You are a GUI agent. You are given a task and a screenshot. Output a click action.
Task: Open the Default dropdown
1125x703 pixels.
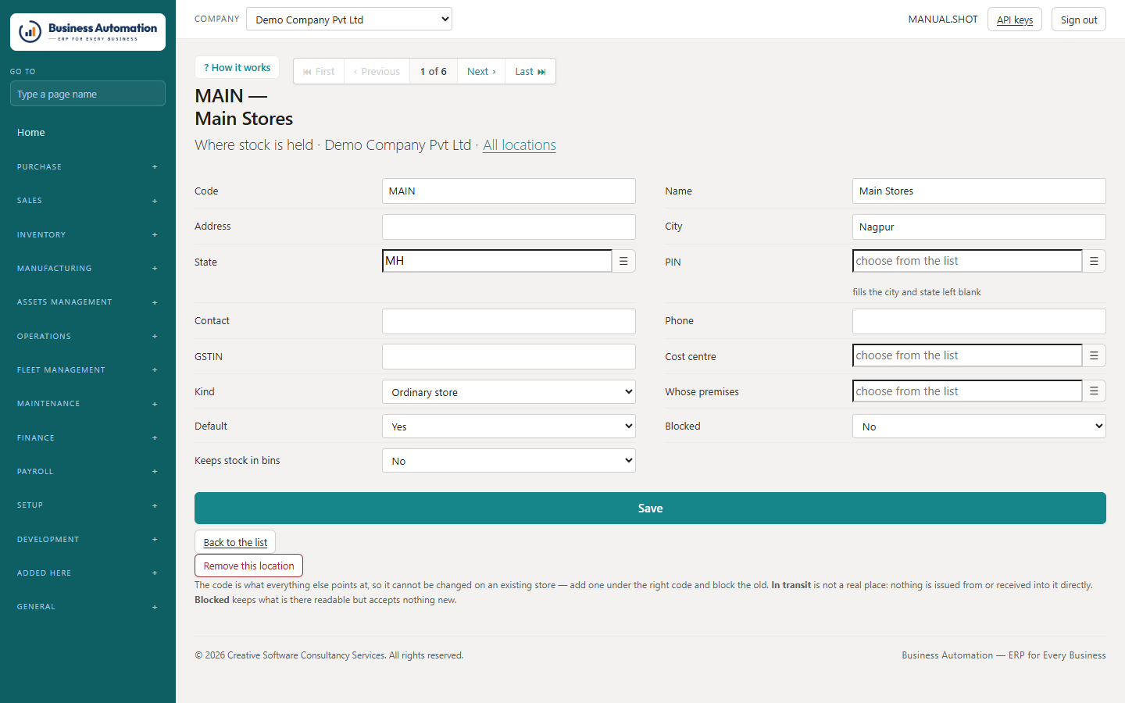(509, 426)
